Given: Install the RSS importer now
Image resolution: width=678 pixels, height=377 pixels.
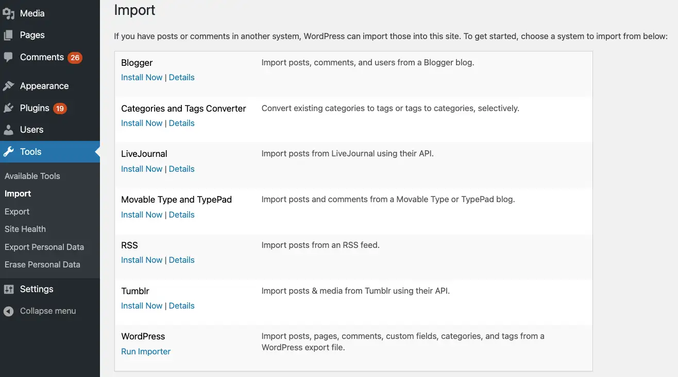Looking at the screenshot, I should (142, 260).
